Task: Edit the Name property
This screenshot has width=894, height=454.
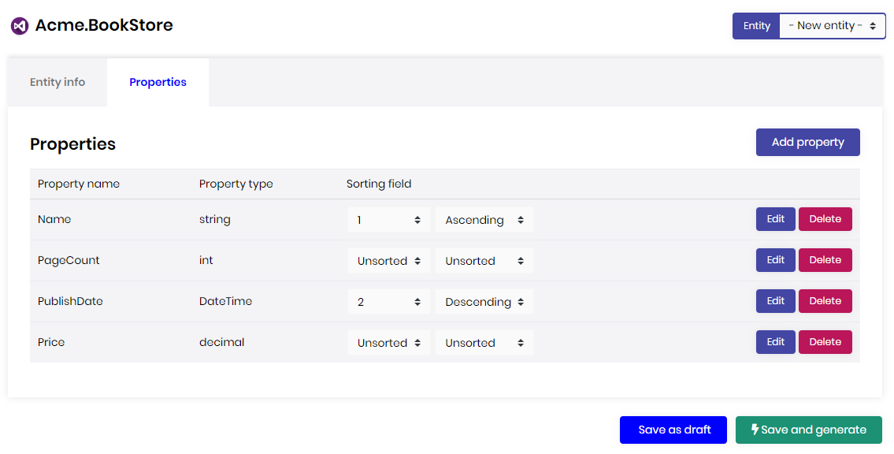Action: point(775,219)
